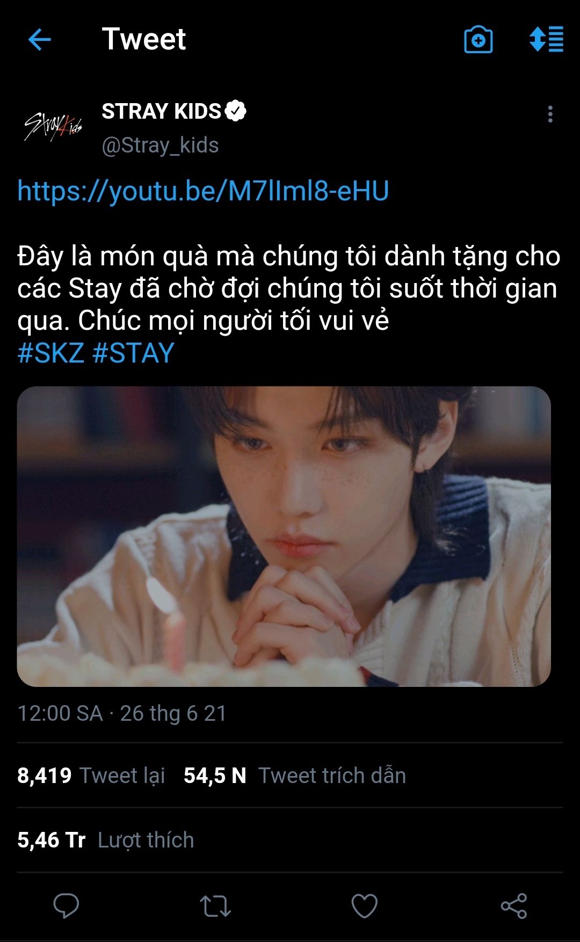Open the @Stray_kids handle
The width and height of the screenshot is (580, 942).
[x=160, y=145]
